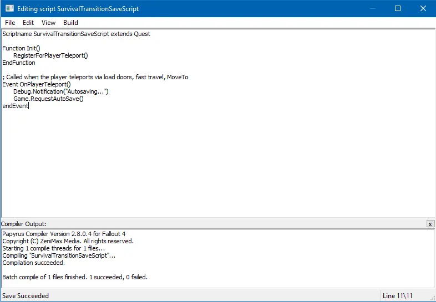Screen dimensions: 436x302
Task: Click the window resize grip in corner
Action: (432, 298)
